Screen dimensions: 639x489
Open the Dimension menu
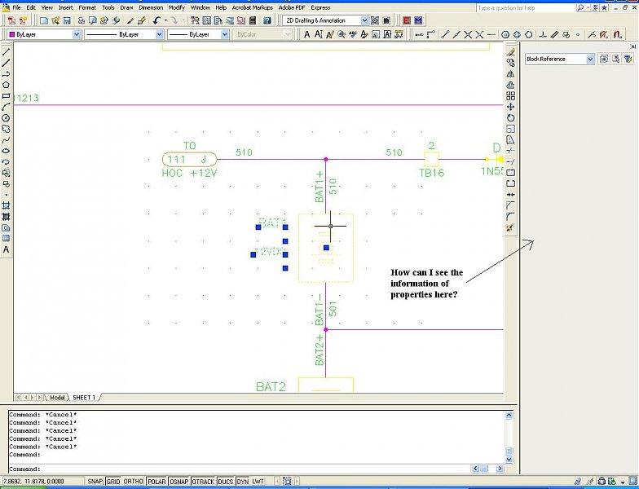pyautogui.click(x=150, y=8)
